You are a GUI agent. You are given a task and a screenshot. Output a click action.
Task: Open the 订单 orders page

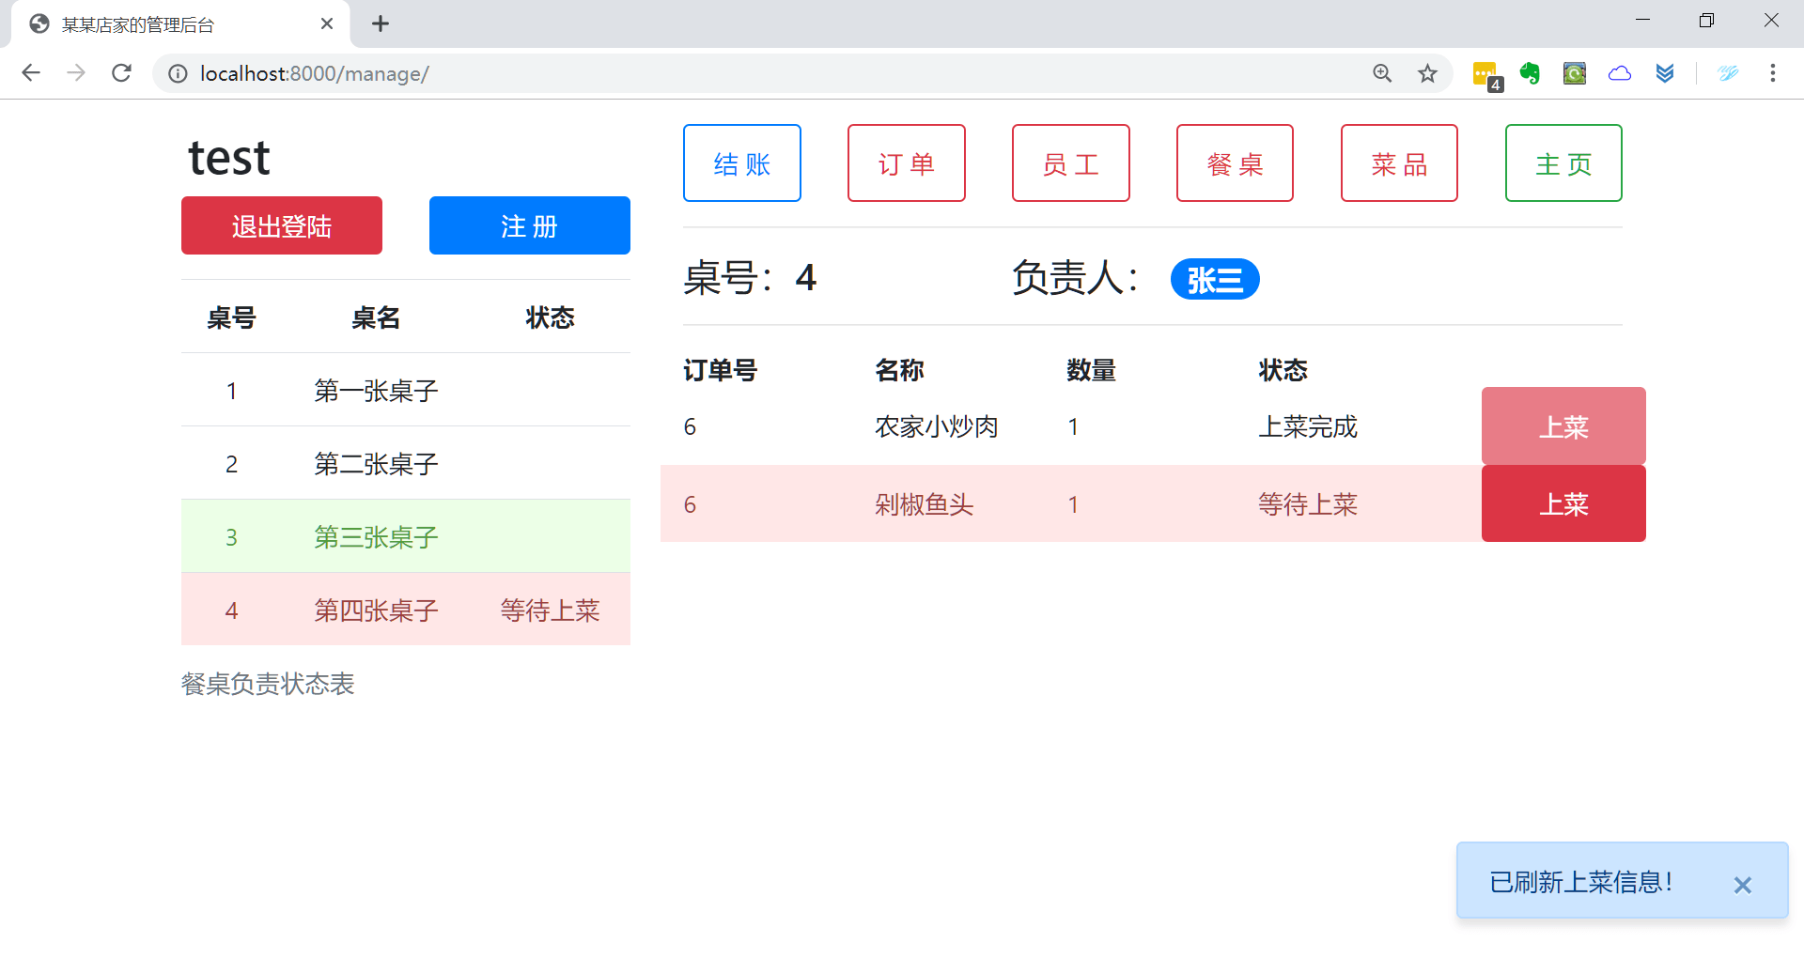906,162
